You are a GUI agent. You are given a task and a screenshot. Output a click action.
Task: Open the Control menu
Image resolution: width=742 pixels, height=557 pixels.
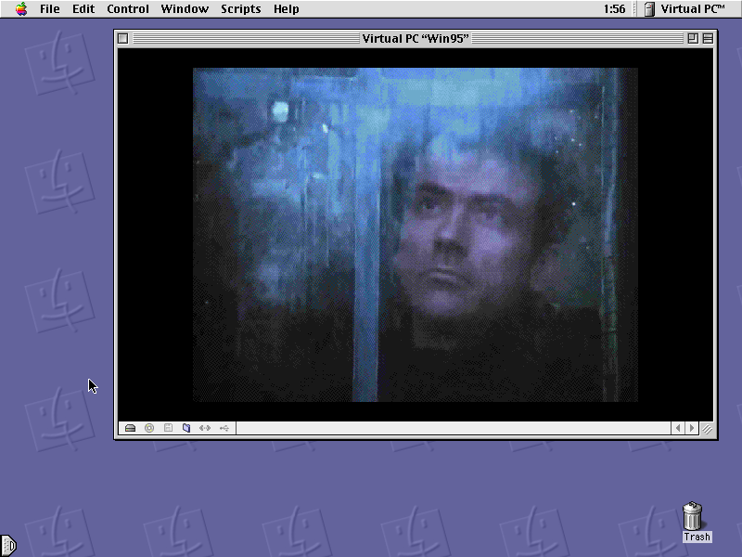pyautogui.click(x=128, y=8)
